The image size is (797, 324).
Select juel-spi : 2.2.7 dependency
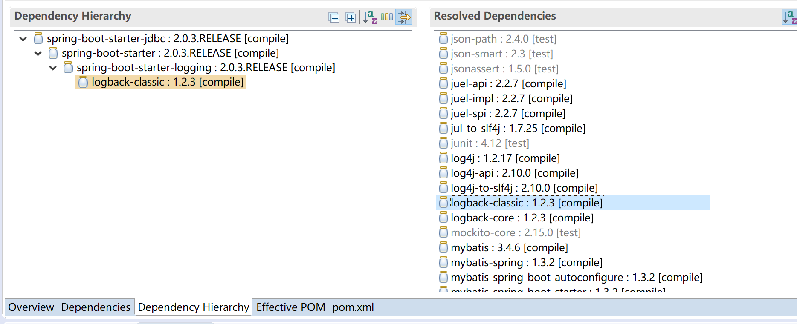(x=508, y=113)
